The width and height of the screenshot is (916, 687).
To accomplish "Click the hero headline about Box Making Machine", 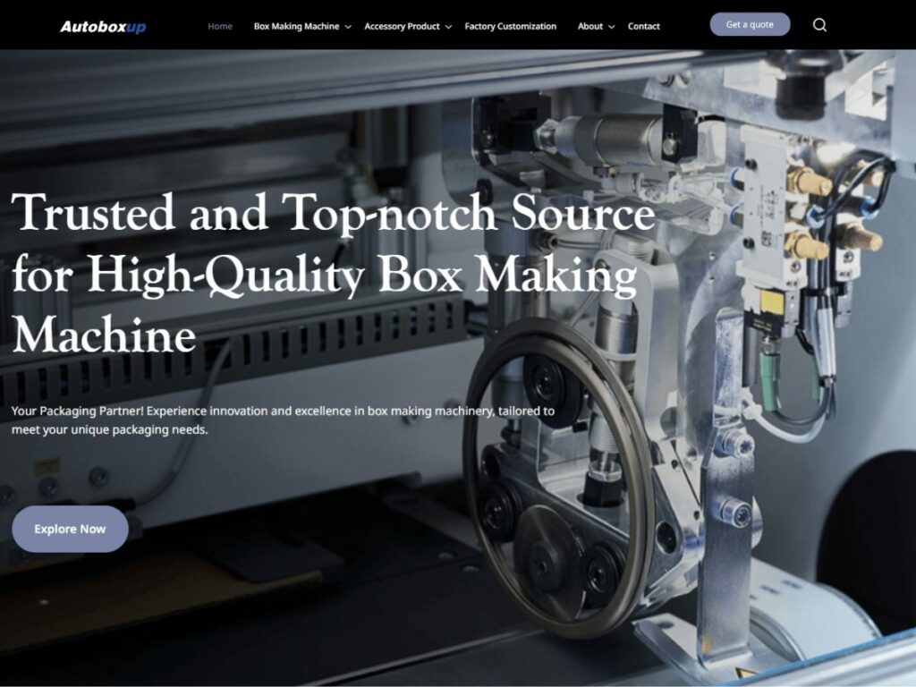I will coord(333,274).
